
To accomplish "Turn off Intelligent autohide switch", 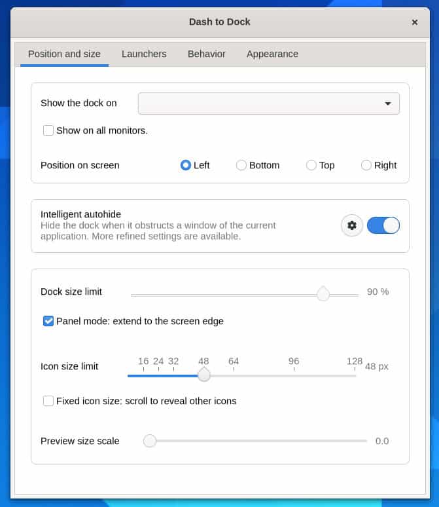I will click(x=383, y=225).
